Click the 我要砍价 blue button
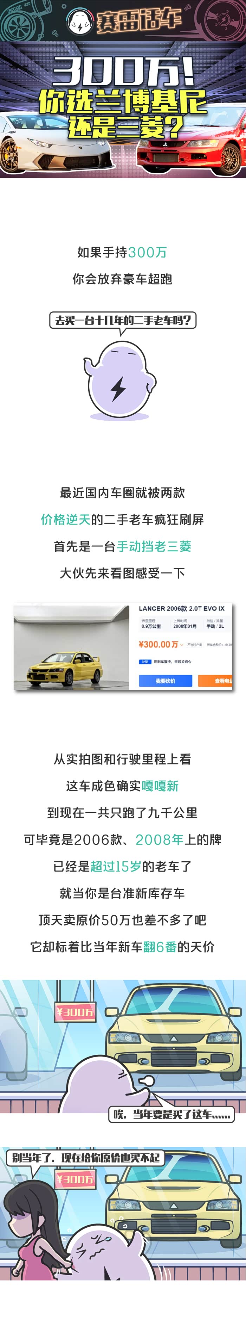 pos(165,681)
